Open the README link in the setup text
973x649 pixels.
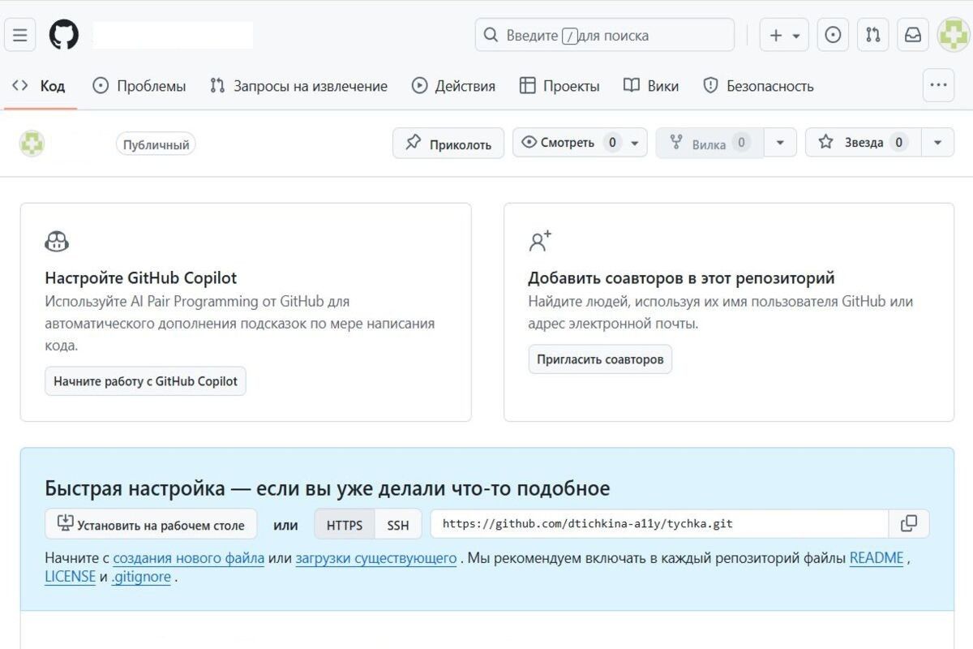click(876, 557)
